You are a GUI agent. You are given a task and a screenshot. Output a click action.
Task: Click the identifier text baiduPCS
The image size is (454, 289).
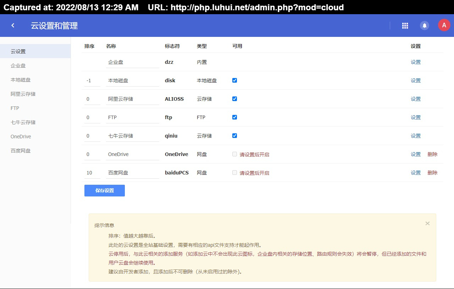[177, 173]
